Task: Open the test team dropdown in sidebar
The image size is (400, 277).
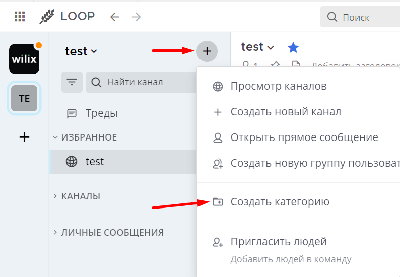Action: [81, 51]
